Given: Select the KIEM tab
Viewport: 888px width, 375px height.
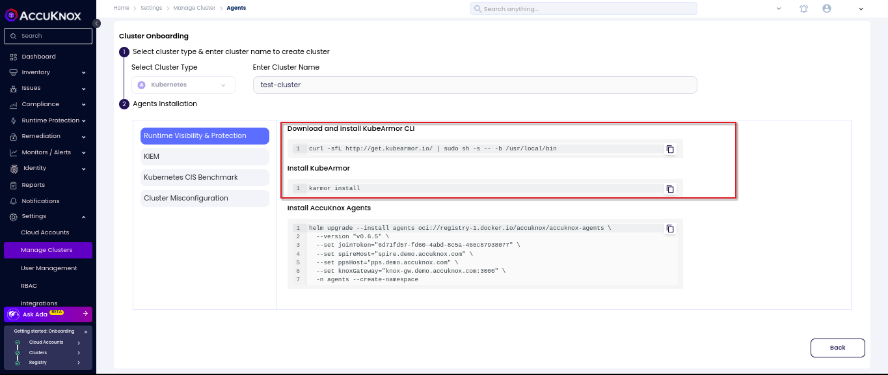Looking at the screenshot, I should 204,156.
